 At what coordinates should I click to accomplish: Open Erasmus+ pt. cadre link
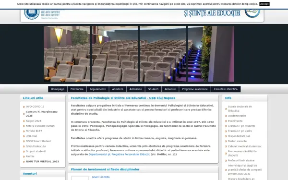coord(240,131)
